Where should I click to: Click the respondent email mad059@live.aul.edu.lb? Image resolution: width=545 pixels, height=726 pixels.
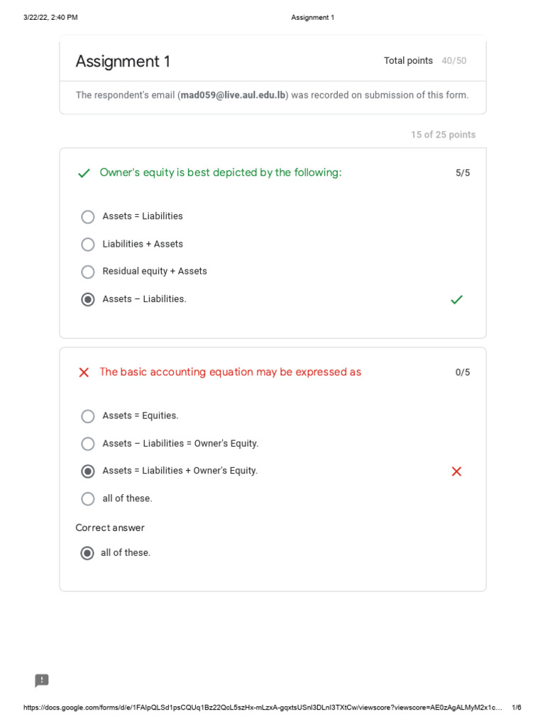(233, 96)
